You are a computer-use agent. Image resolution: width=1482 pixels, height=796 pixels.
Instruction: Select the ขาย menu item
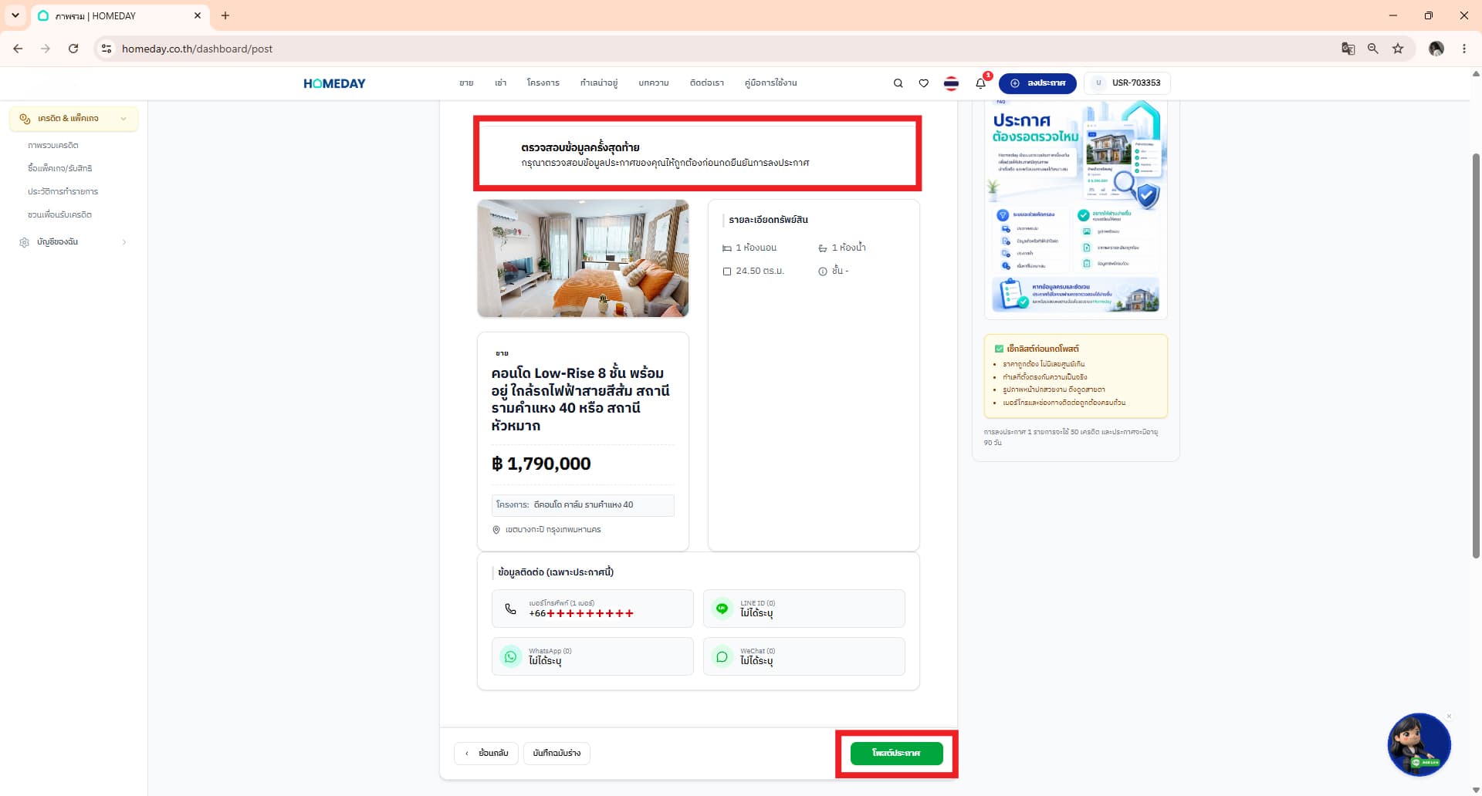click(x=466, y=83)
